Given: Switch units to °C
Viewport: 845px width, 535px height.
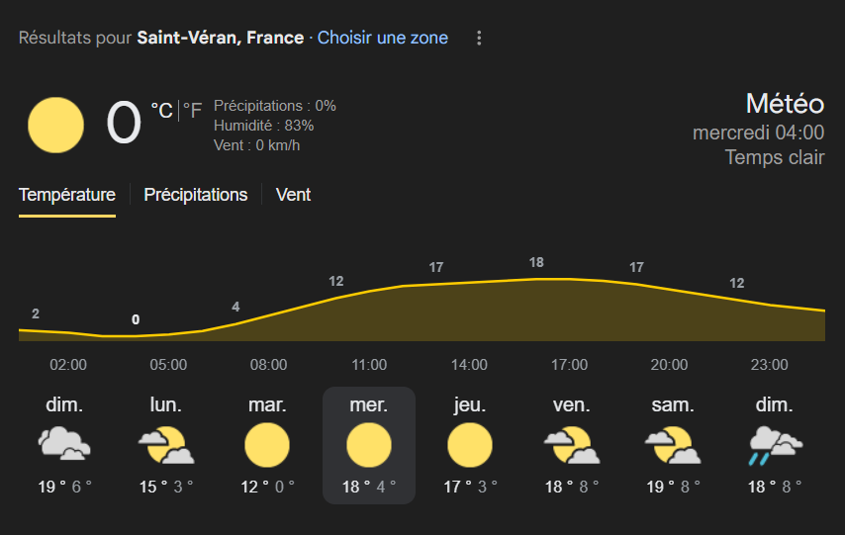Looking at the screenshot, I should 161,111.
